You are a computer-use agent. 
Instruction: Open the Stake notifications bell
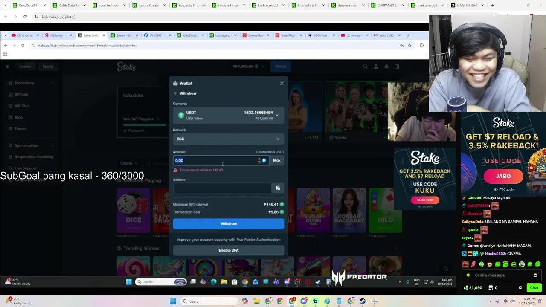386,67
